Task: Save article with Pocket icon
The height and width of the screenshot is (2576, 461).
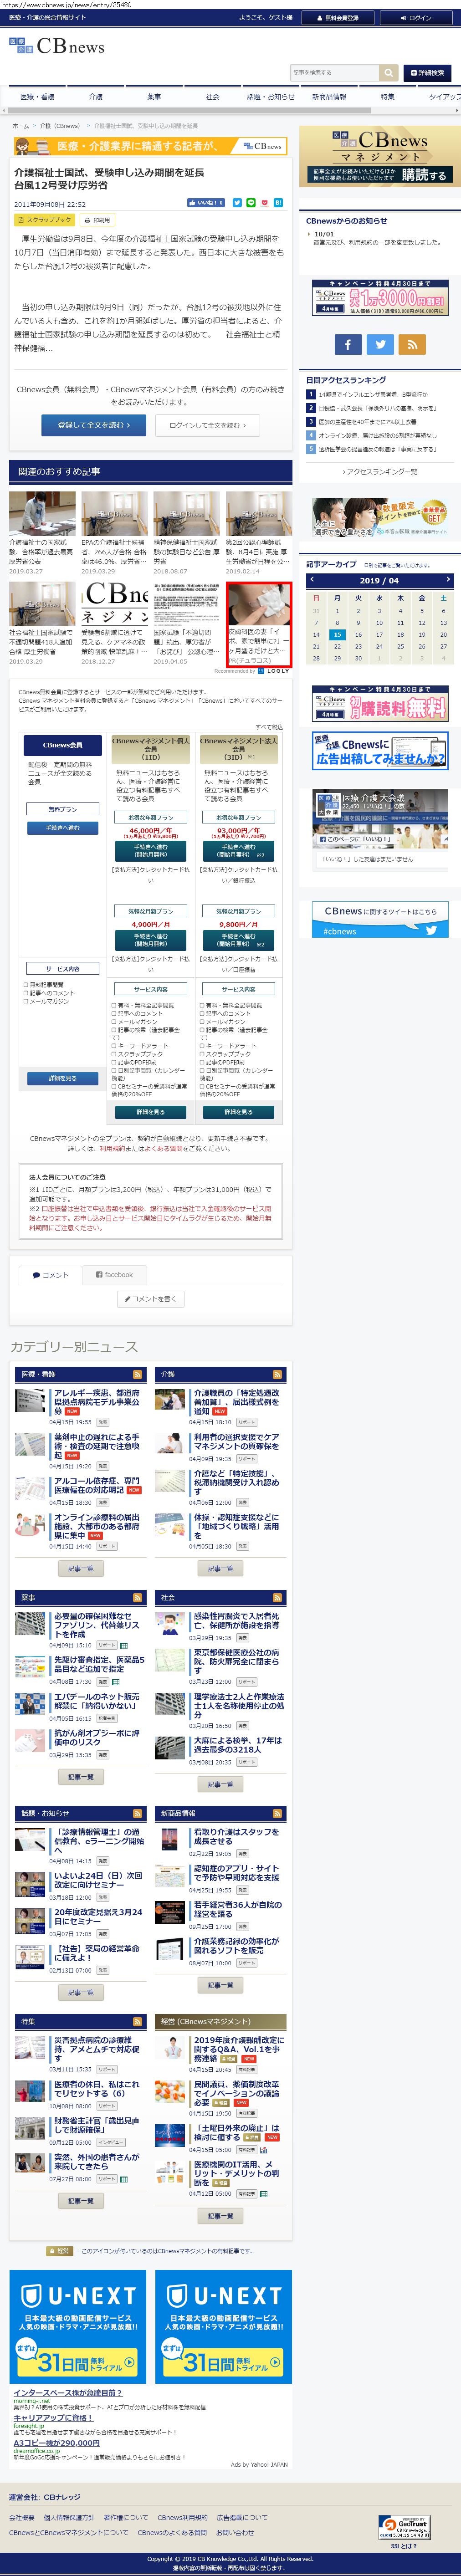Action: point(265,203)
